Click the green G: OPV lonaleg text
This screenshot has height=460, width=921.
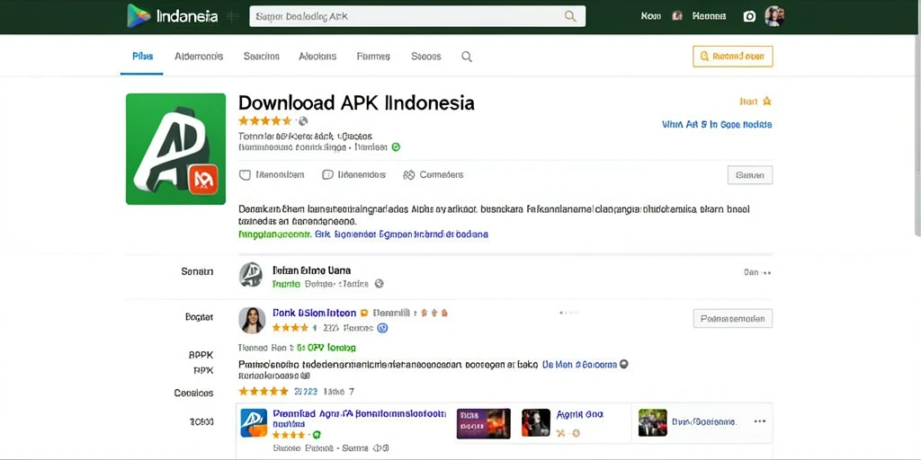[326, 348]
